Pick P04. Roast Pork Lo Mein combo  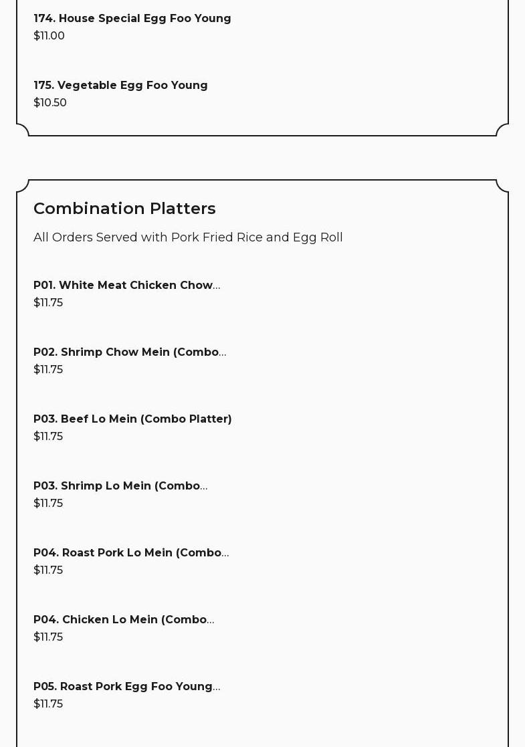(x=130, y=553)
